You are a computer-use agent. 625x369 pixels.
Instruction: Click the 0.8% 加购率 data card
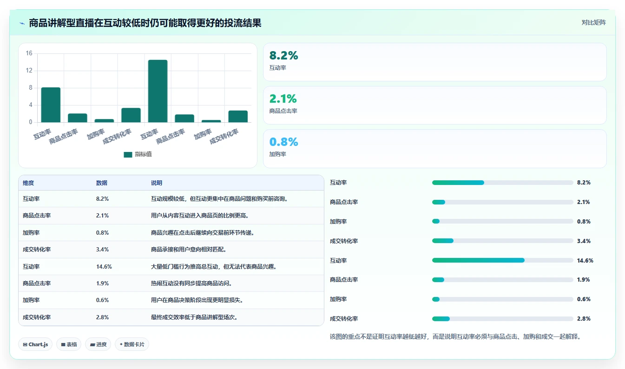[x=434, y=149]
